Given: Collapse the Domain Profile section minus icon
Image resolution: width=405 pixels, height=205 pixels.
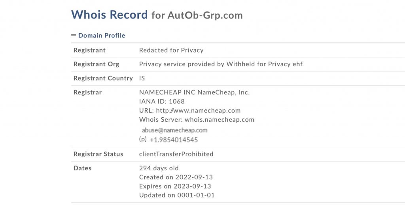Looking at the screenshot, I should coord(74,35).
